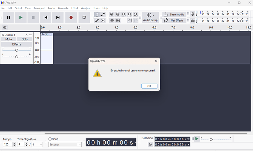This screenshot has width=253, height=151.
Task: Click Silence audio selection icon
Action: tap(118, 21)
